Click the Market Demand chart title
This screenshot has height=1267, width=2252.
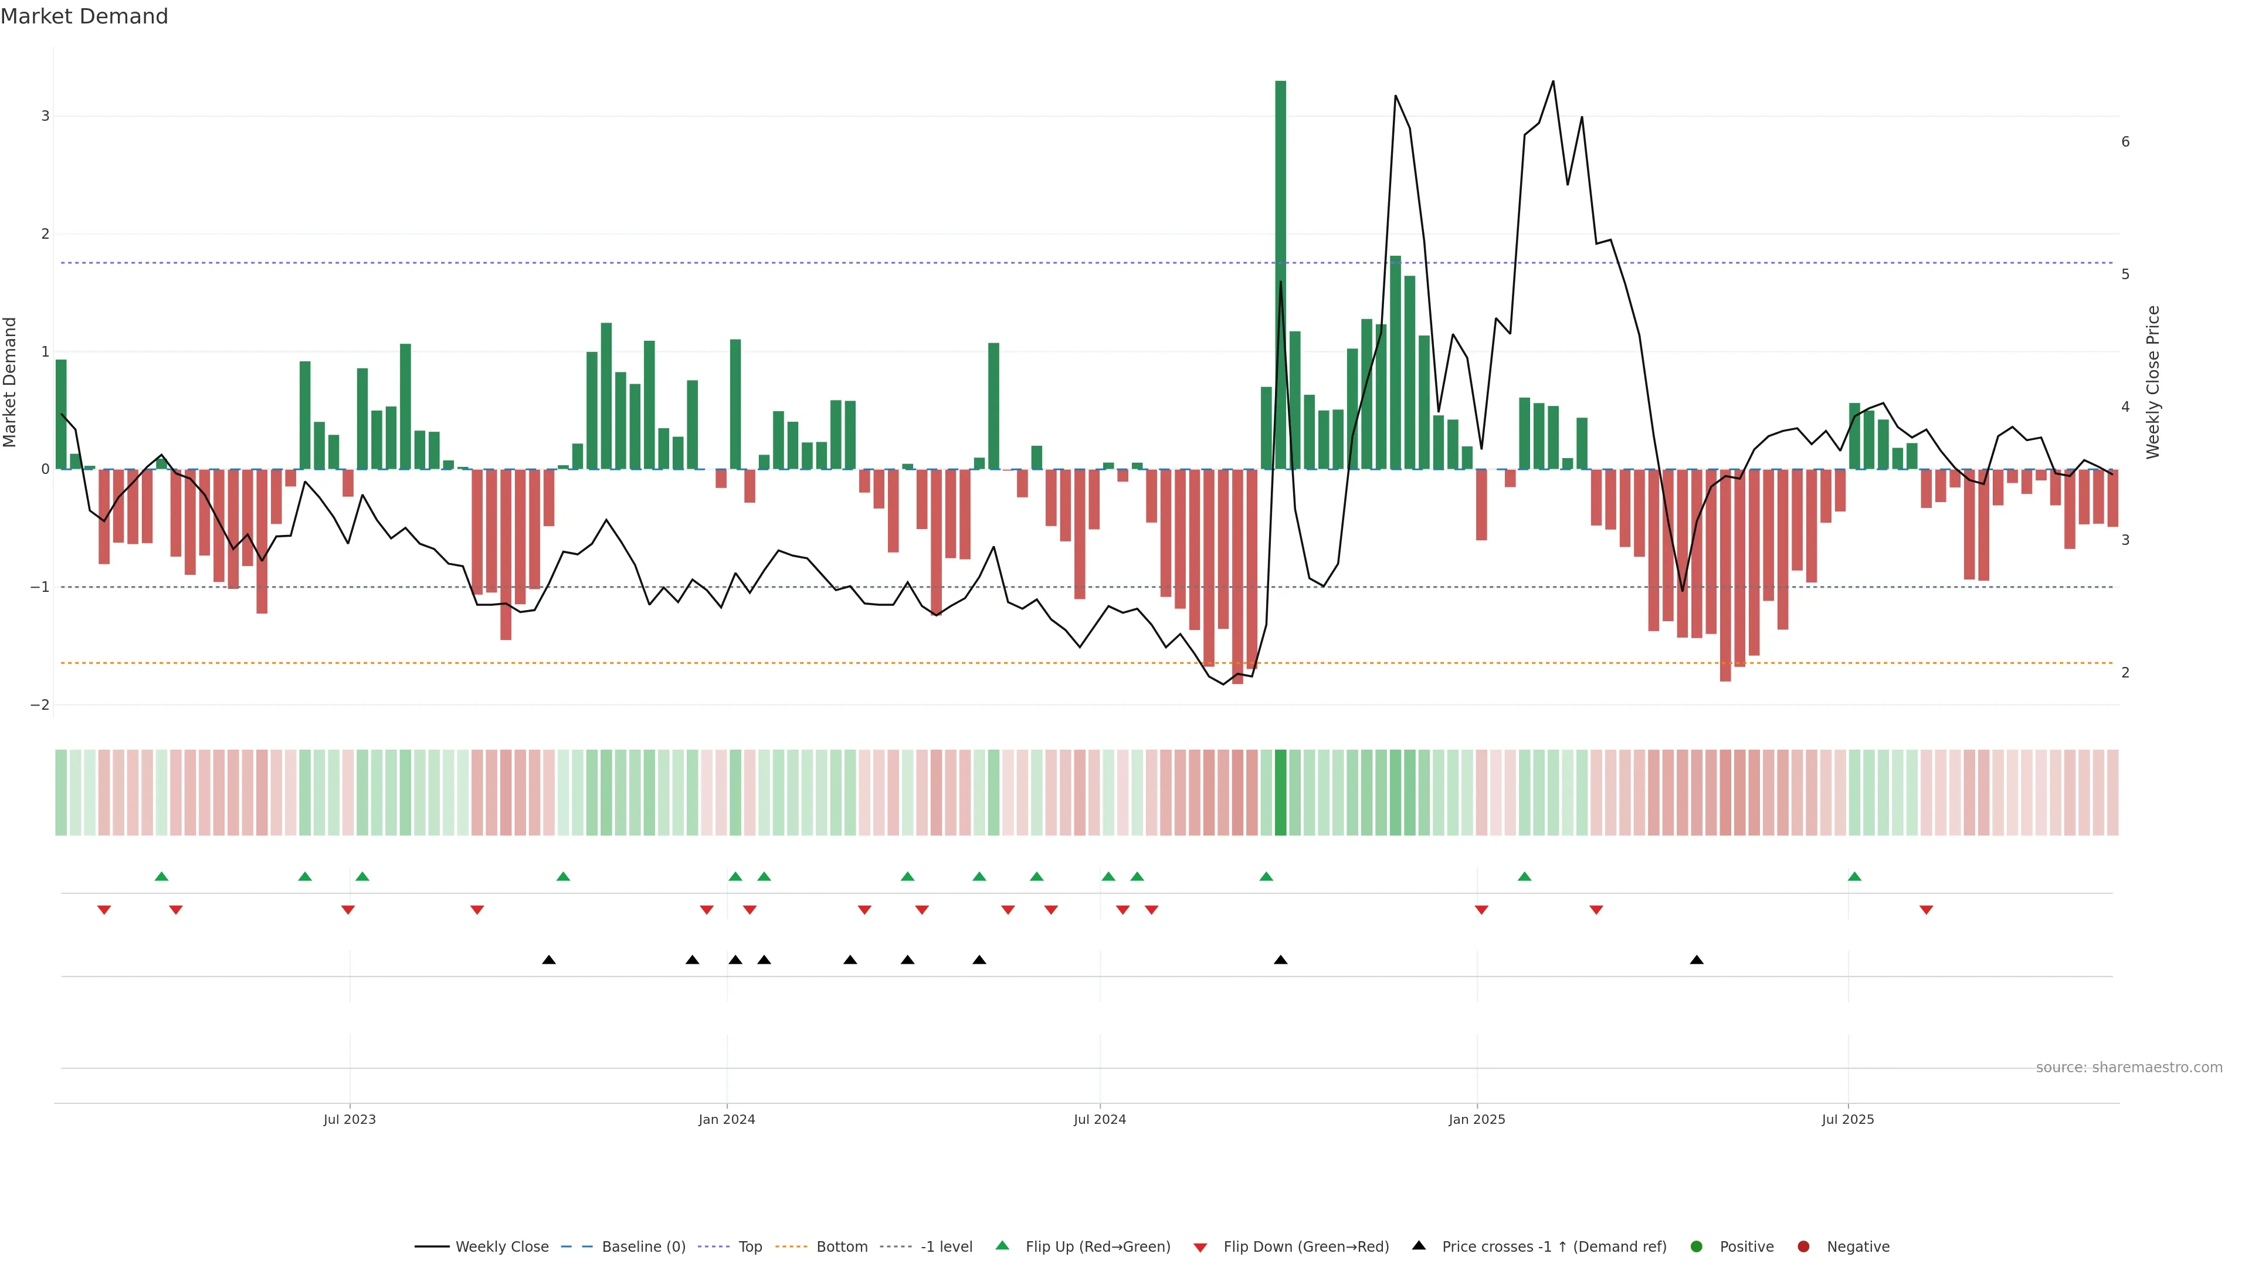(84, 16)
